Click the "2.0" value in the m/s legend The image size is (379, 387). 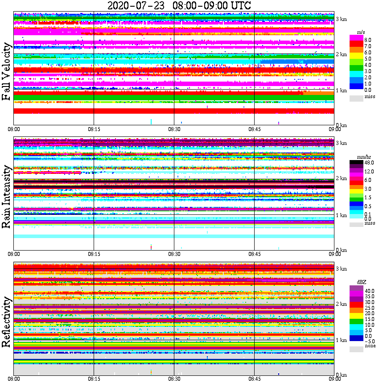pos(368,78)
